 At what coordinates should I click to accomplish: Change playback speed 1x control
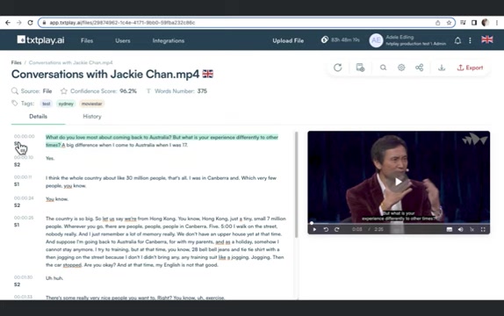click(472, 229)
